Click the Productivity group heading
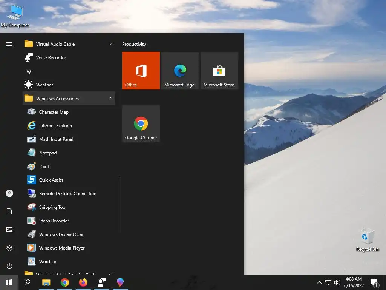The height and width of the screenshot is (290, 386). 134,44
